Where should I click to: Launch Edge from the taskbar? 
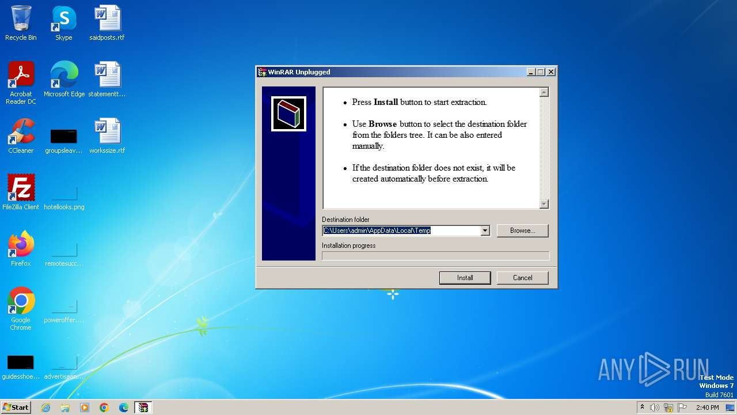tap(124, 408)
